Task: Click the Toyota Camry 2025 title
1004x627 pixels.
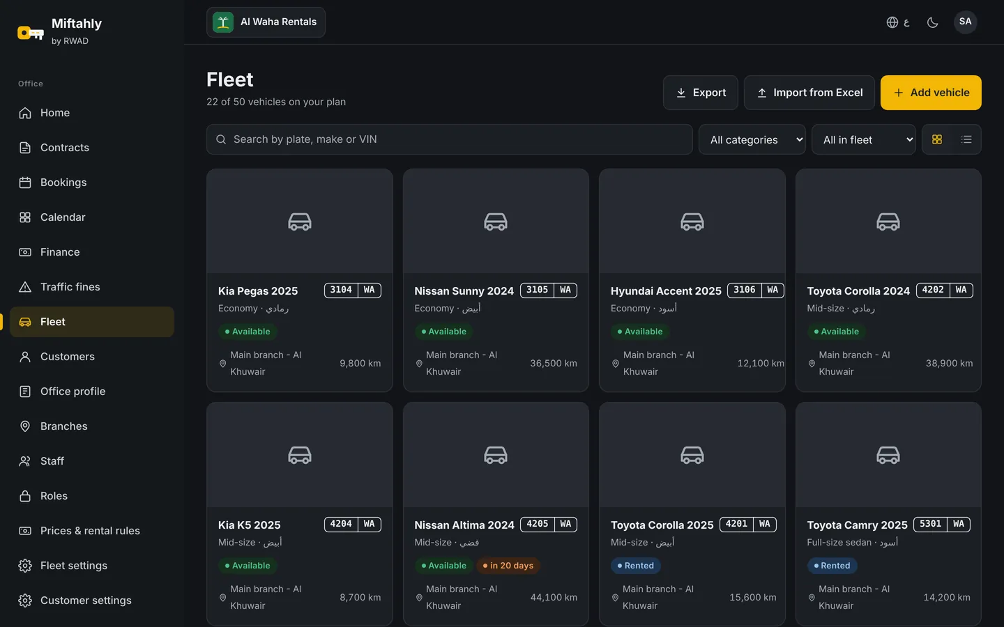Action: click(857, 525)
